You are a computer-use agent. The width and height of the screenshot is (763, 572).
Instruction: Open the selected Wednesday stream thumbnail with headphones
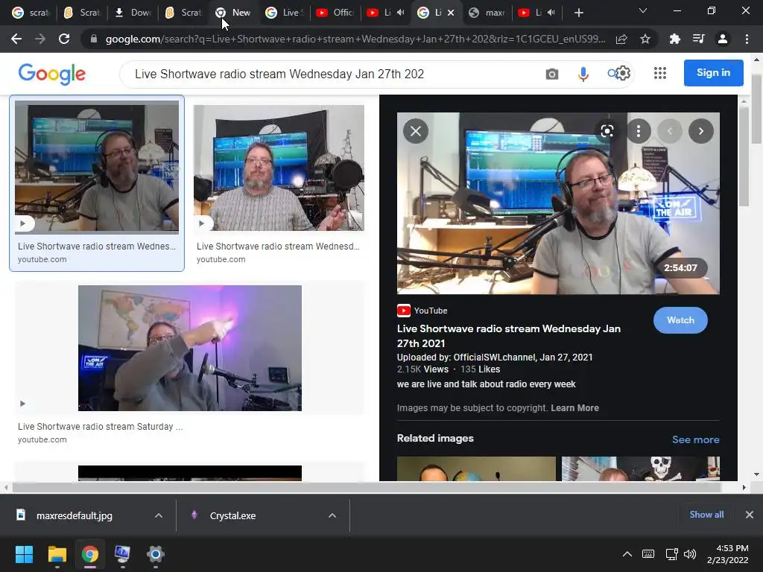[97, 168]
